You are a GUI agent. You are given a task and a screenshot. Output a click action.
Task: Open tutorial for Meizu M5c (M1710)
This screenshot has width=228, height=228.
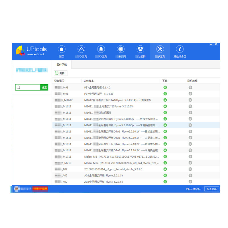[x=190, y=163]
